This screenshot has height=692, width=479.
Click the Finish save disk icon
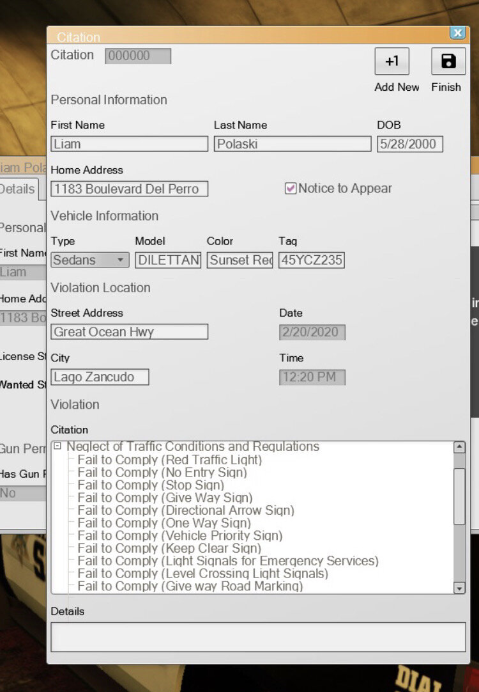(x=448, y=61)
